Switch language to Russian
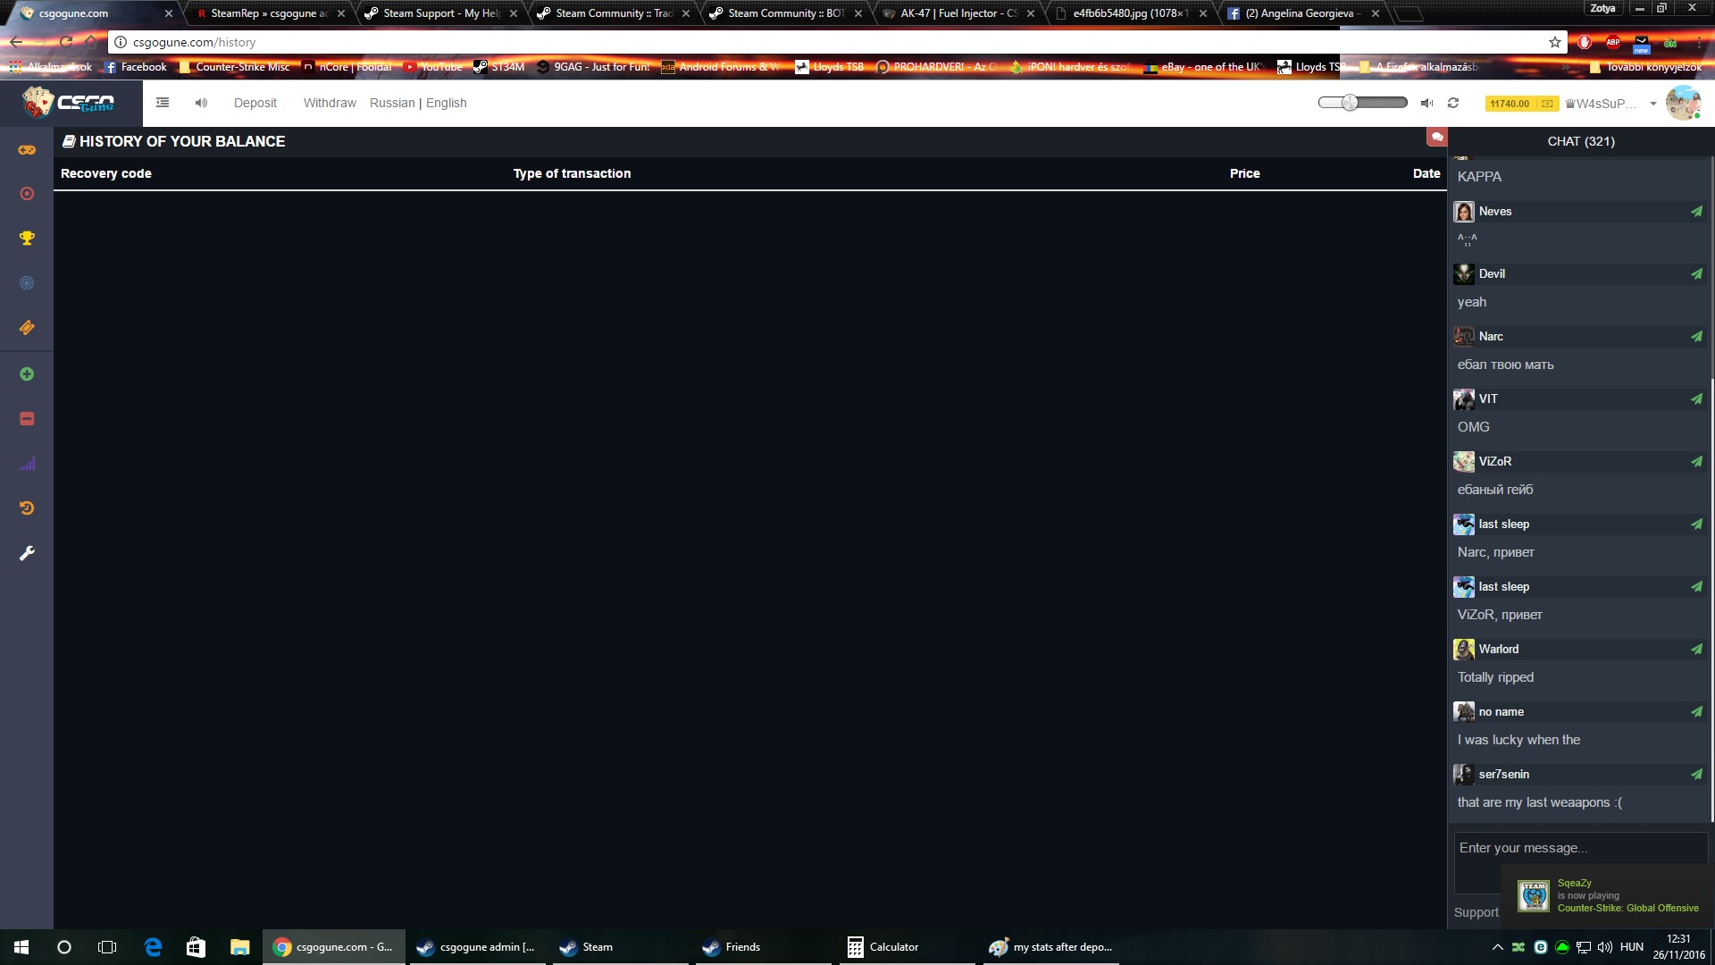 tap(392, 104)
